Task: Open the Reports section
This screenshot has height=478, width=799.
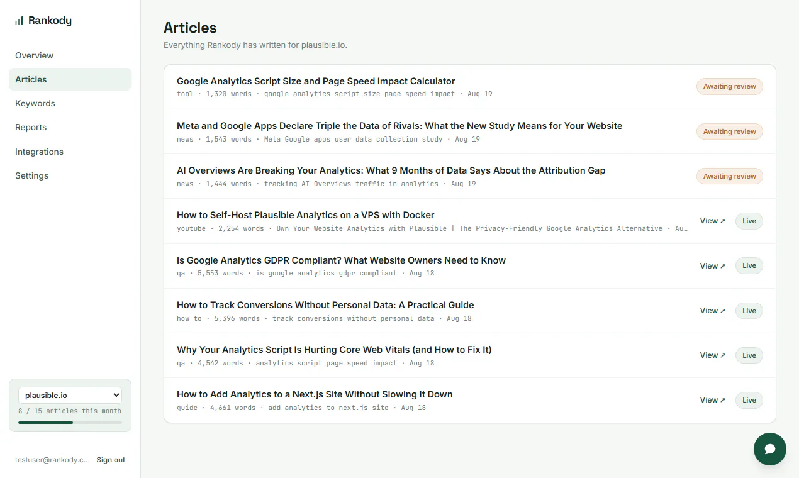Action: [x=70, y=127]
